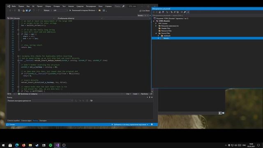The height and width of the screenshot is (148, 263).
Task: Click the view code icon in Solution Explorer
Action: click(182, 12)
